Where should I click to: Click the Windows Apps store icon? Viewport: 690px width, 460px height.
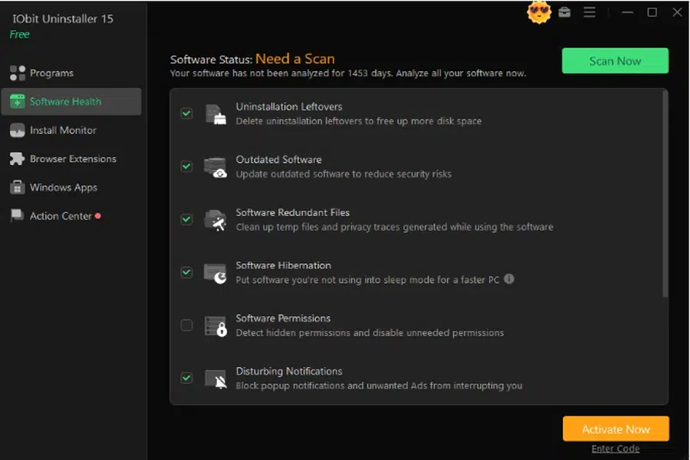tap(17, 187)
